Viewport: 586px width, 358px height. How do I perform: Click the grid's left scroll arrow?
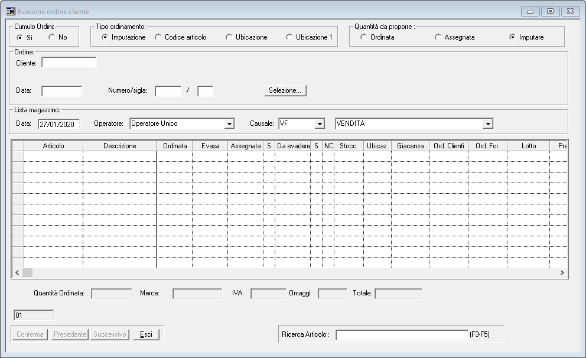click(17, 273)
